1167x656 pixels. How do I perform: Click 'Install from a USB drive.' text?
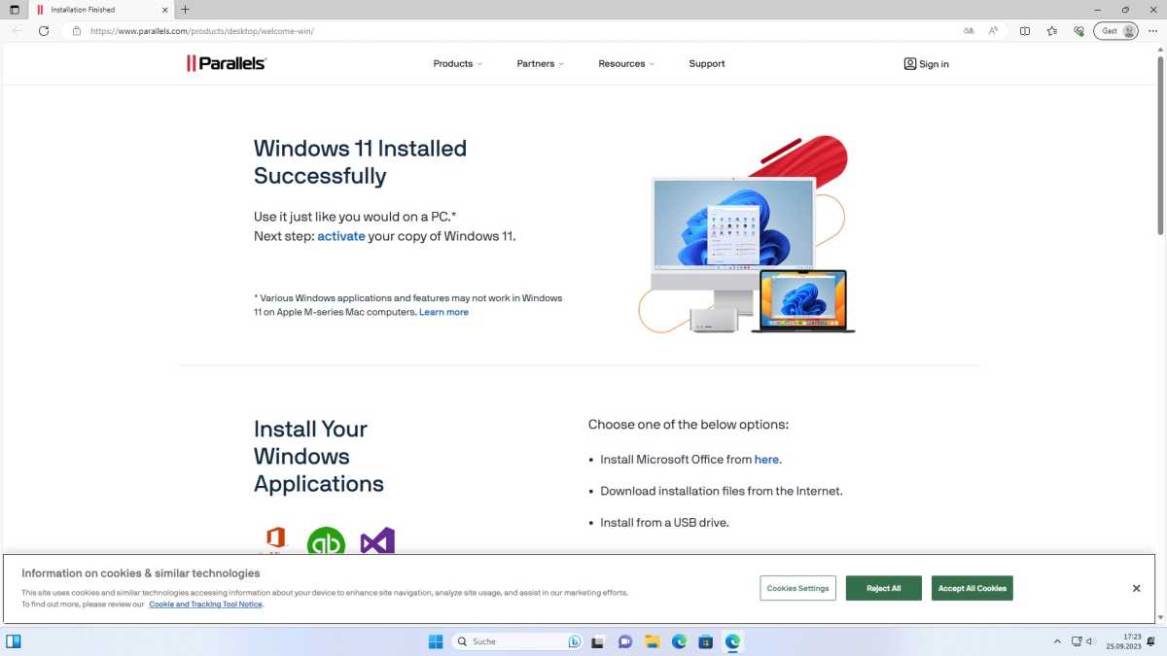pyautogui.click(x=664, y=523)
